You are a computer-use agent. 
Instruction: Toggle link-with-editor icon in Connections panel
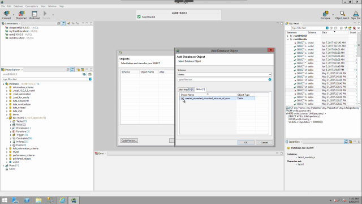[x=63, y=23]
